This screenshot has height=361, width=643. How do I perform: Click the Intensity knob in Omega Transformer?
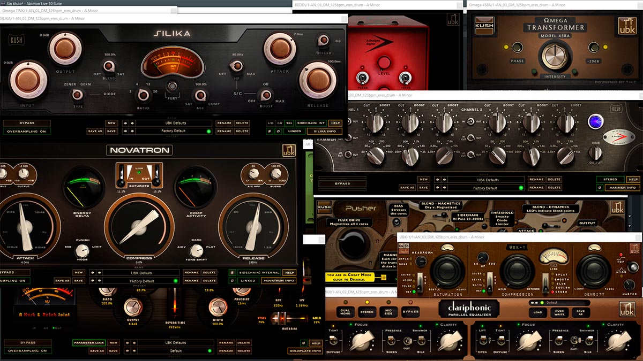[555, 55]
